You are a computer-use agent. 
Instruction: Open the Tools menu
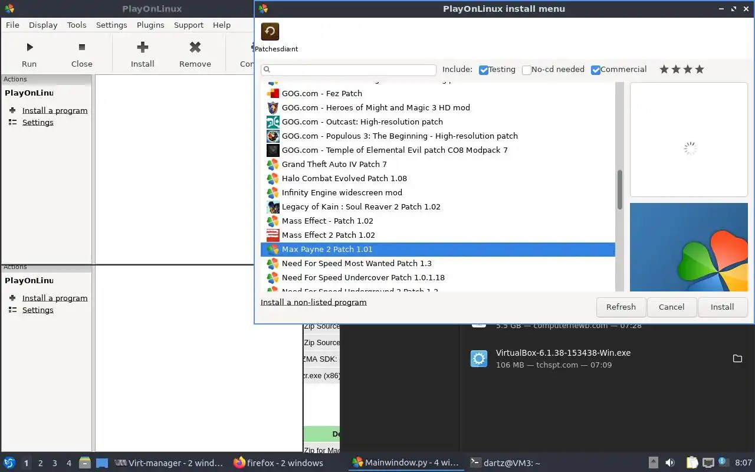click(77, 25)
